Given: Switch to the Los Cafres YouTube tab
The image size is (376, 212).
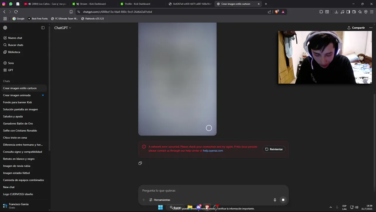Looking at the screenshot, I should point(46,4).
